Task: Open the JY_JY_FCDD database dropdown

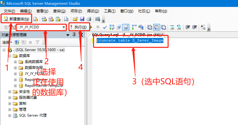Action: [x=64, y=28]
